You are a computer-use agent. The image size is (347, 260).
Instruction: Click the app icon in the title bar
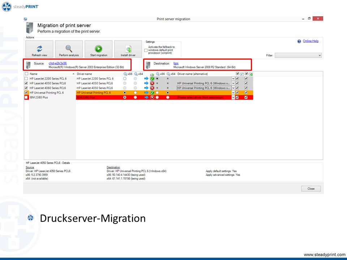[x=25, y=19]
